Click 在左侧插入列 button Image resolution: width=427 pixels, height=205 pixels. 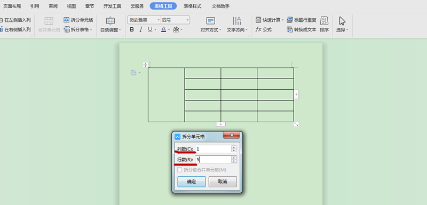point(15,20)
